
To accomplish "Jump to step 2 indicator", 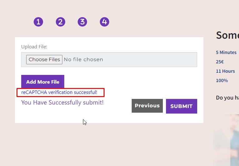I will (61, 22).
